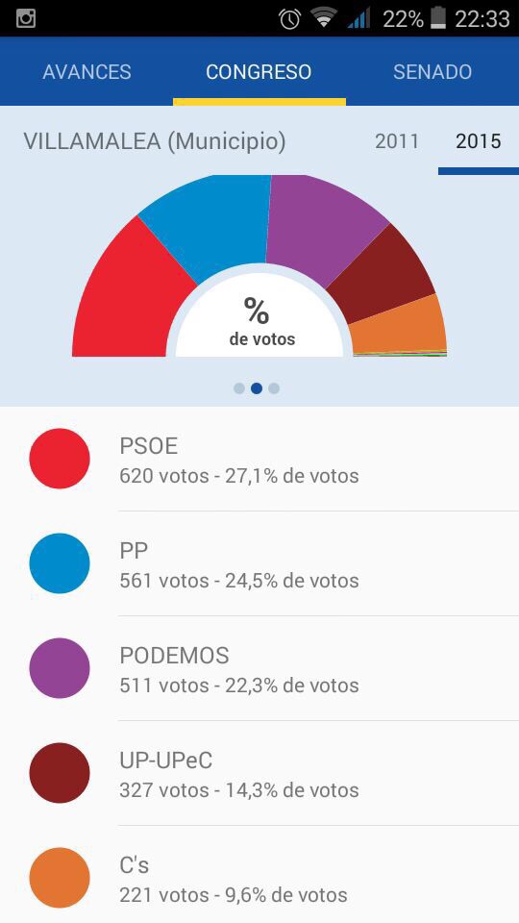Open the UP-UPeC 327 votos entry

259,773
